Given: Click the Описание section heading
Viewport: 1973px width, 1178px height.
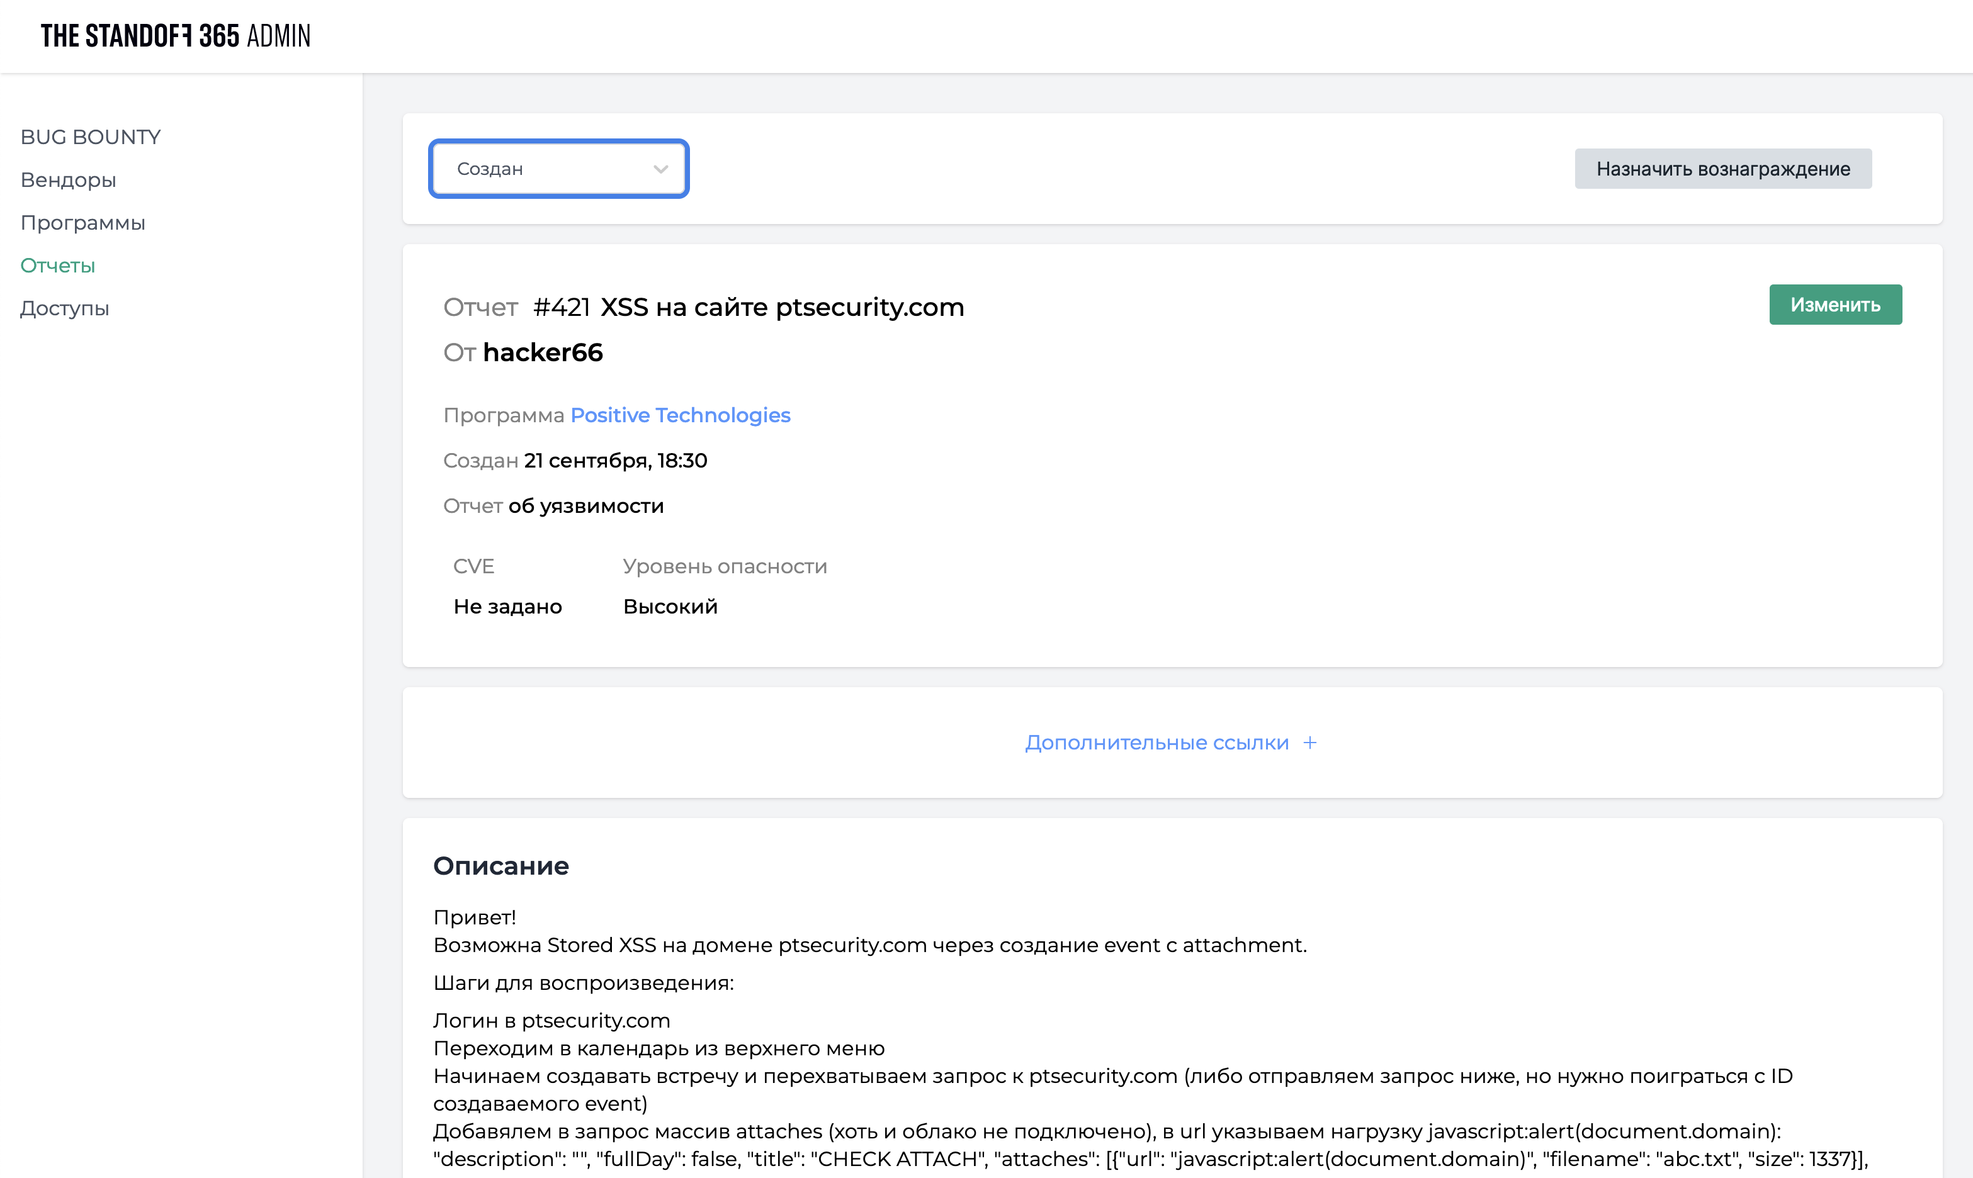Looking at the screenshot, I should click(501, 865).
